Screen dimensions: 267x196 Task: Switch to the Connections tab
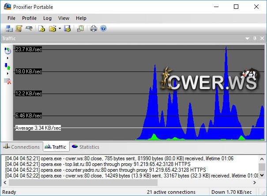[22, 147]
